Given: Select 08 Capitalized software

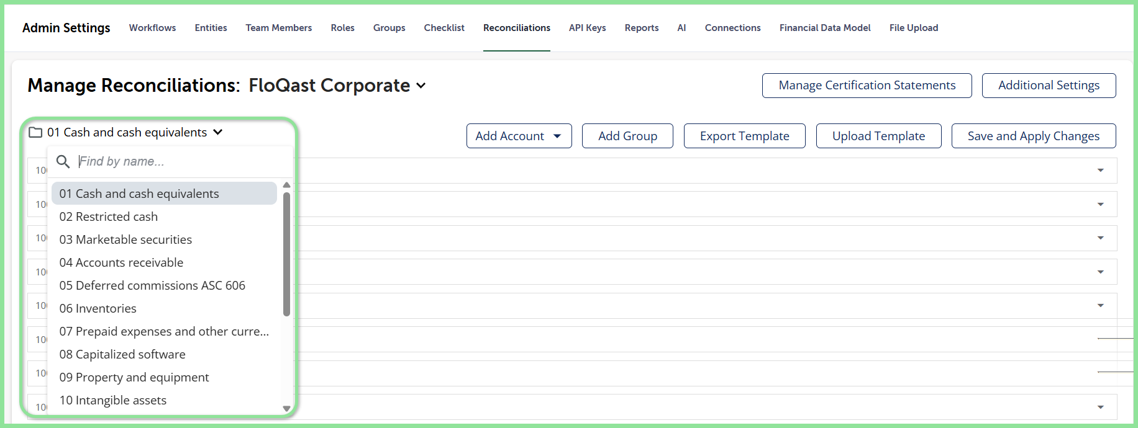Looking at the screenshot, I should (164, 354).
